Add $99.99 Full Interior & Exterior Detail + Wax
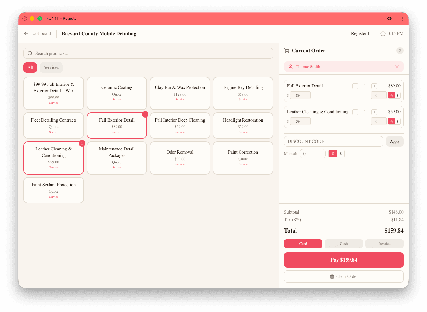Screen dimensions: 427x312 tap(54, 93)
